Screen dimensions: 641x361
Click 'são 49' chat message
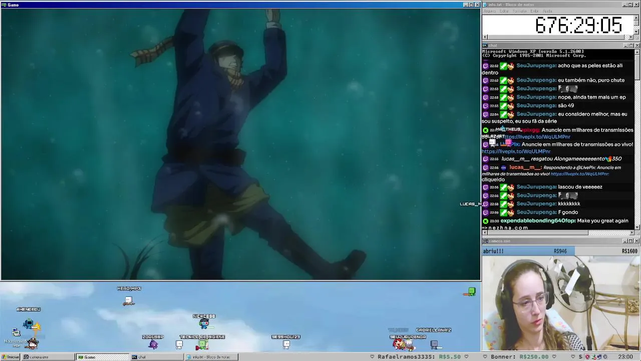tap(566, 106)
